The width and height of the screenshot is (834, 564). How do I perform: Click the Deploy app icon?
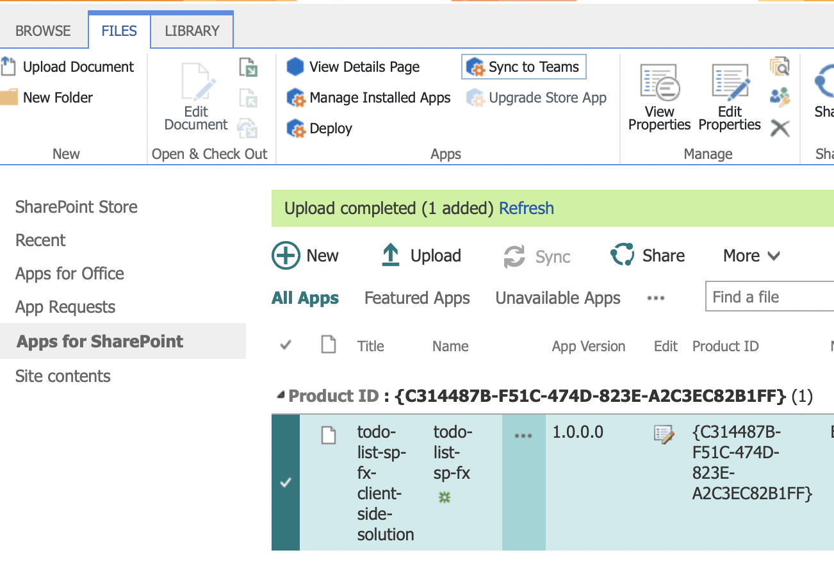[x=296, y=129]
